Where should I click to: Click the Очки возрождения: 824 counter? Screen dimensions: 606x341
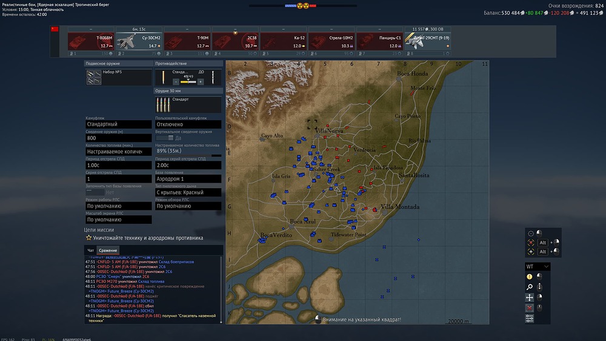click(x=576, y=6)
